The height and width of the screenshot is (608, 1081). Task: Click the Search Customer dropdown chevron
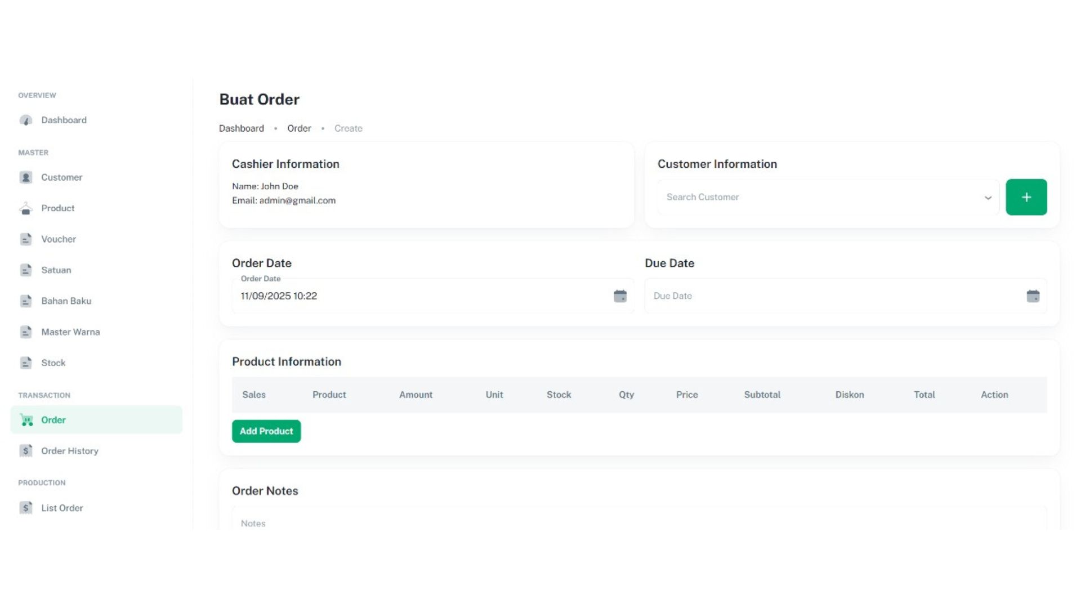[988, 198]
